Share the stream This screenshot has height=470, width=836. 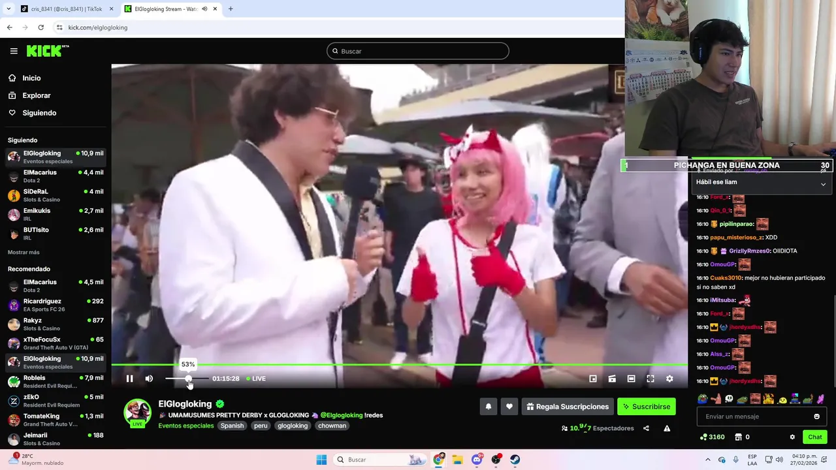pyautogui.click(x=646, y=428)
